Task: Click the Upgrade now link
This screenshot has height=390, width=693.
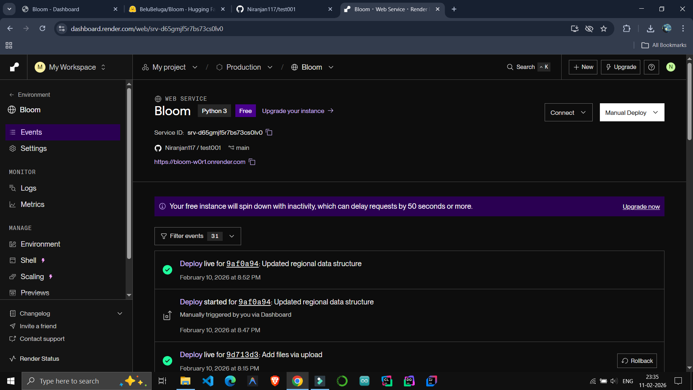Action: click(x=641, y=207)
